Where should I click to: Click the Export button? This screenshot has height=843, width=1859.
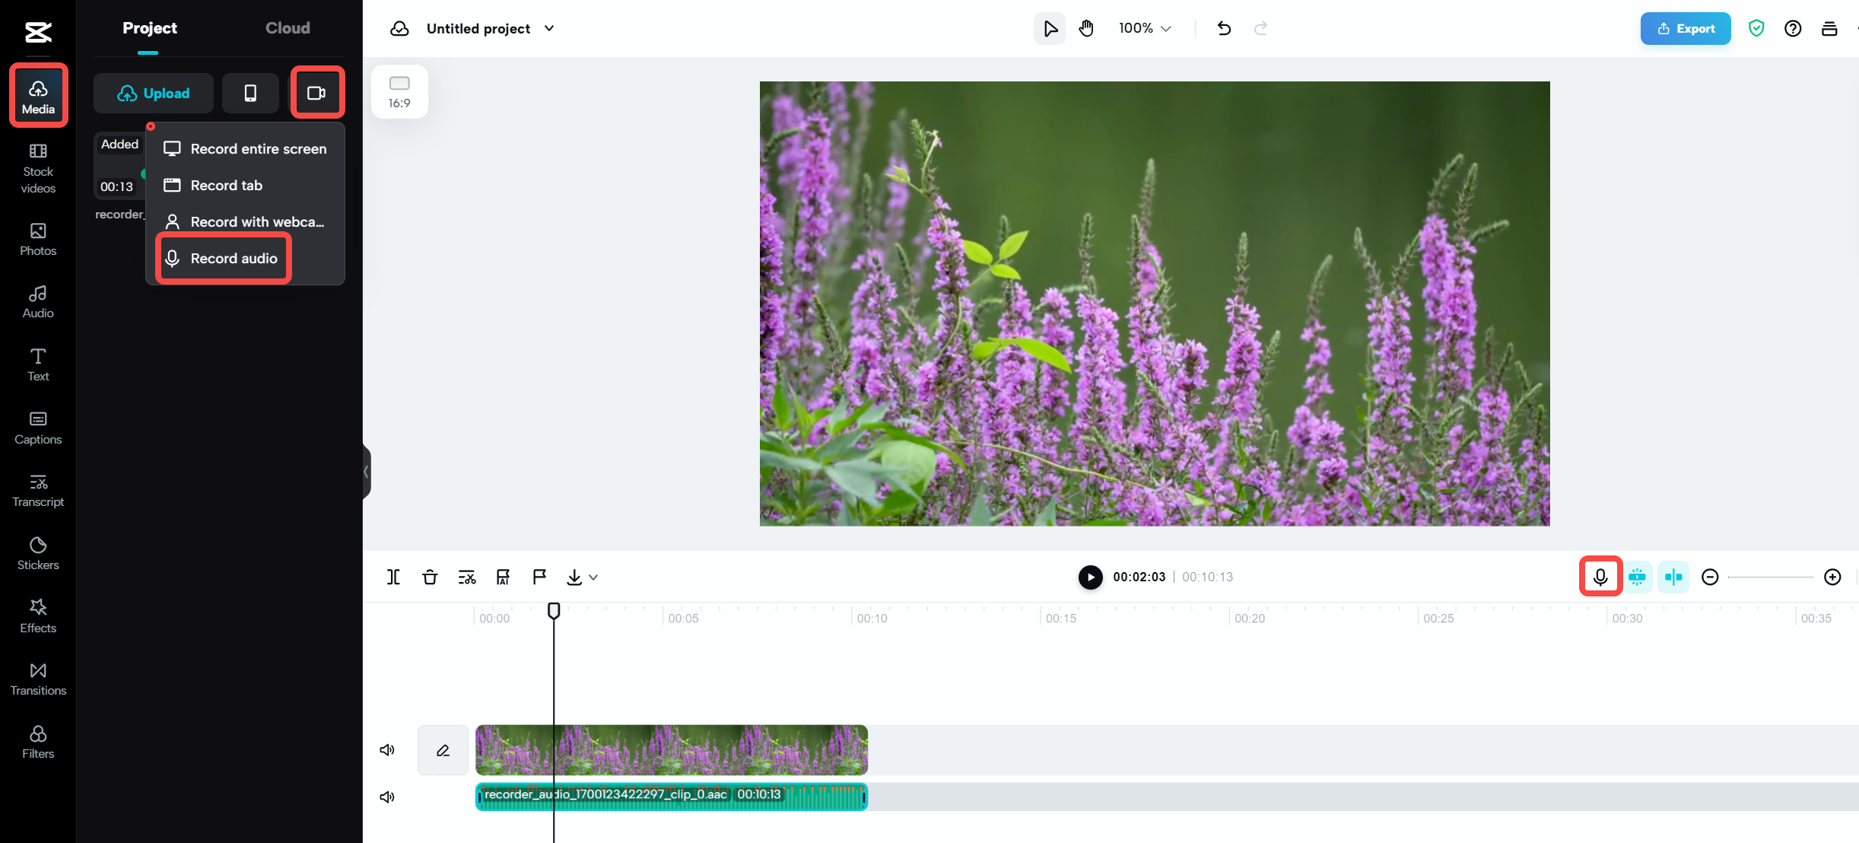click(x=1686, y=28)
